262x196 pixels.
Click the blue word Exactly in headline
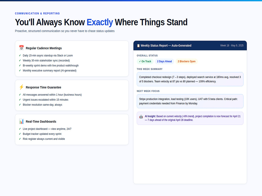[100, 22]
